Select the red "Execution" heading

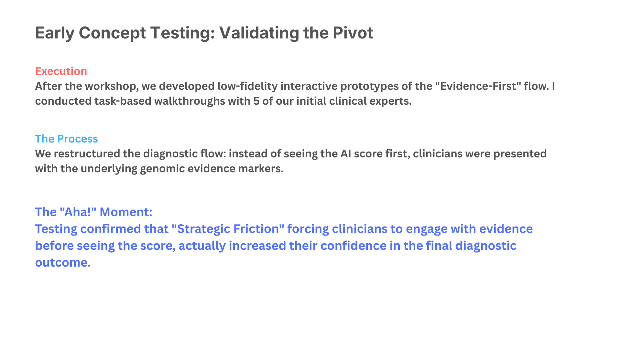pos(61,71)
